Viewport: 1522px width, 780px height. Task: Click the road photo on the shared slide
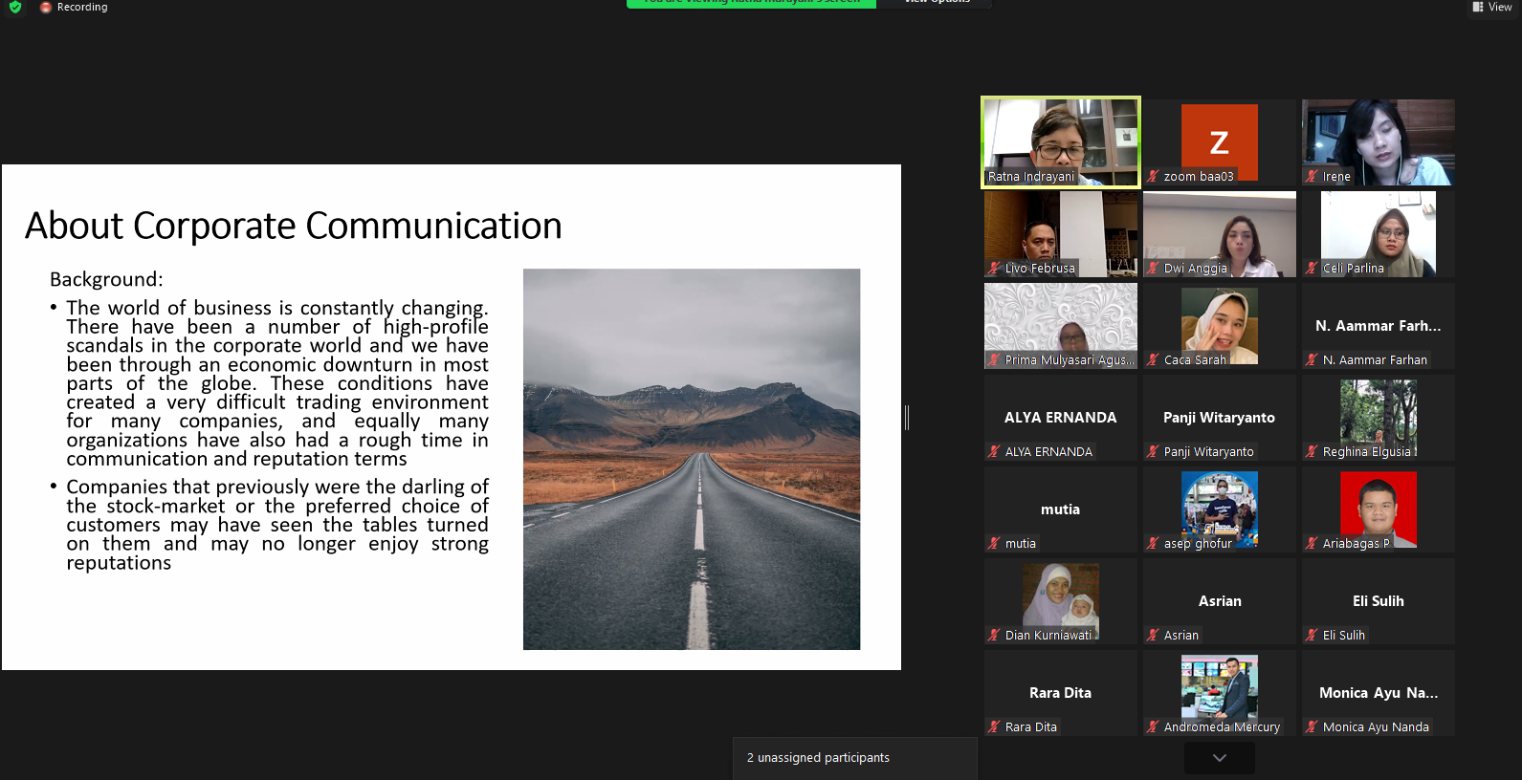tap(692, 459)
